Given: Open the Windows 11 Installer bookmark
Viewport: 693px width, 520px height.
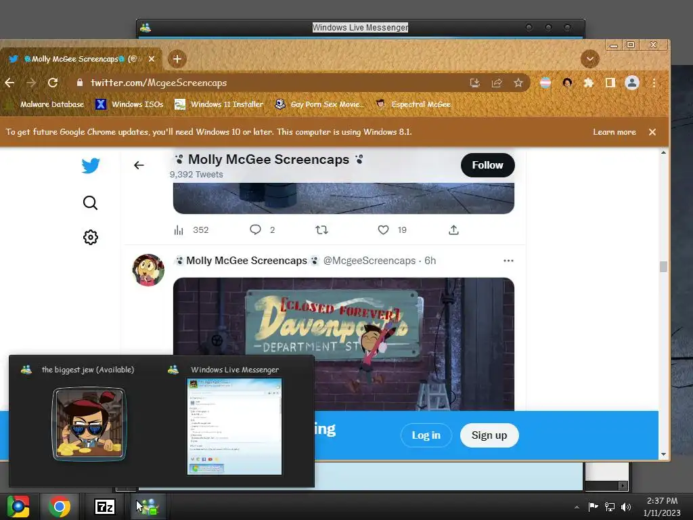Looking at the screenshot, I should point(219,104).
